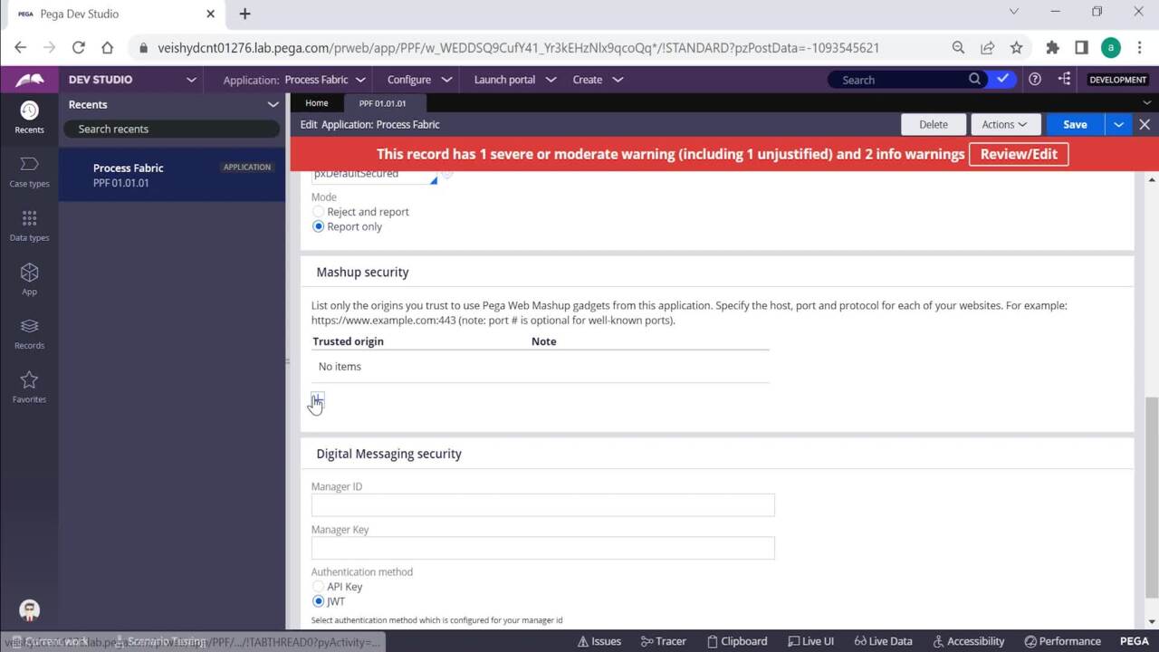Click the Delete button
The height and width of the screenshot is (652, 1159).
[934, 125]
